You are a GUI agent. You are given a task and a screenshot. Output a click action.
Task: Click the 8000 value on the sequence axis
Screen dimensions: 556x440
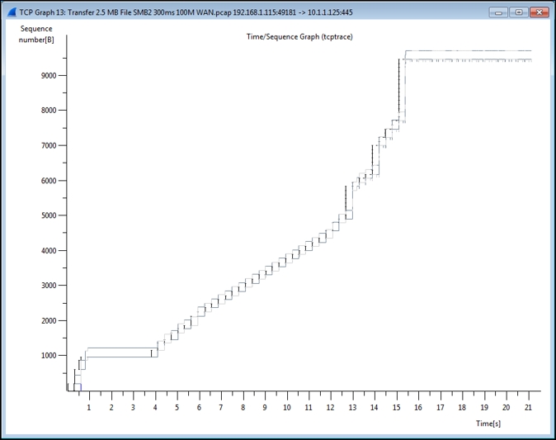click(x=49, y=111)
